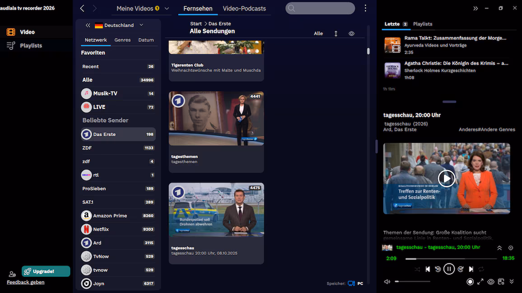The image size is (522, 293).
Task: Click the search input field
Action: pyautogui.click(x=320, y=8)
